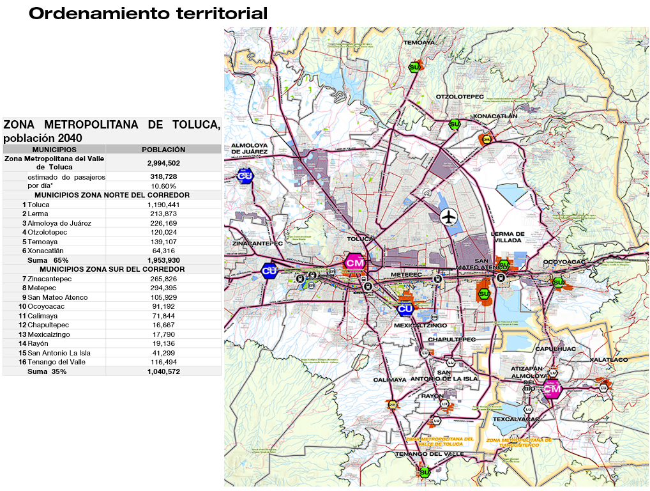Select Chapultepec population value 16,667
Image resolution: width=650 pixels, height=491 pixels.
(x=163, y=325)
